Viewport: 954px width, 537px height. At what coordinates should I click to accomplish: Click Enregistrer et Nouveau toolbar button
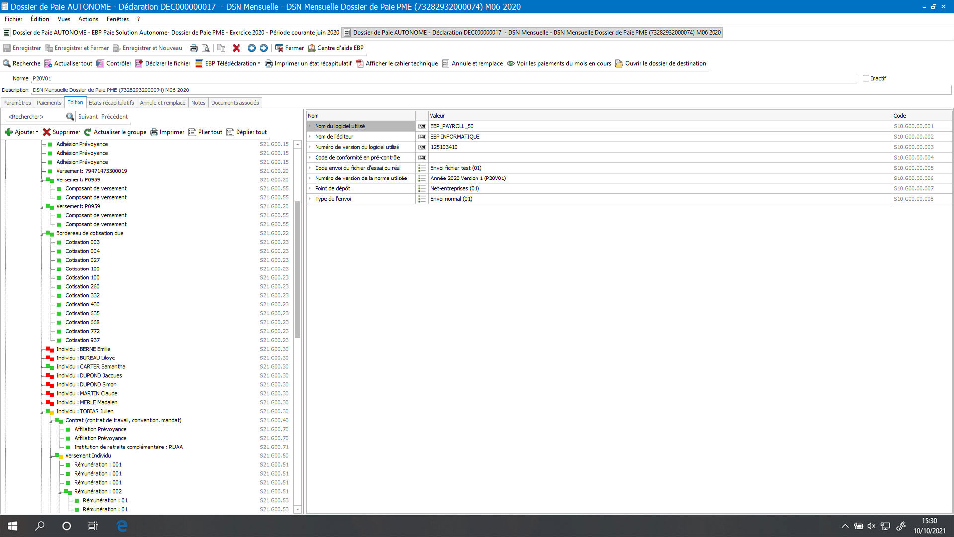[148, 48]
